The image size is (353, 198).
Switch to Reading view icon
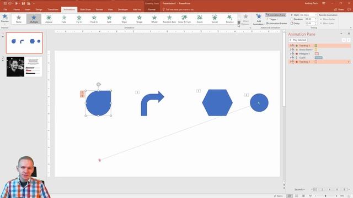point(304,196)
